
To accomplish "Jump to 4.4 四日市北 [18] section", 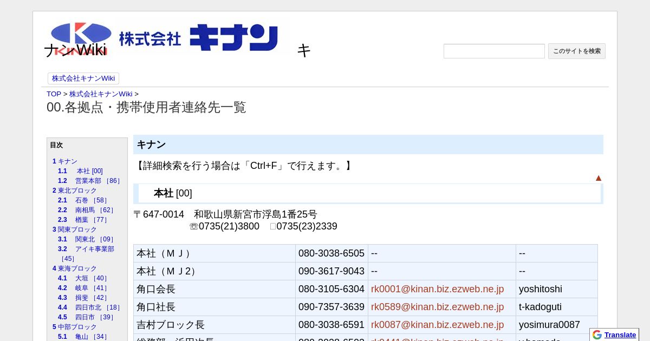I will pyautogui.click(x=90, y=307).
